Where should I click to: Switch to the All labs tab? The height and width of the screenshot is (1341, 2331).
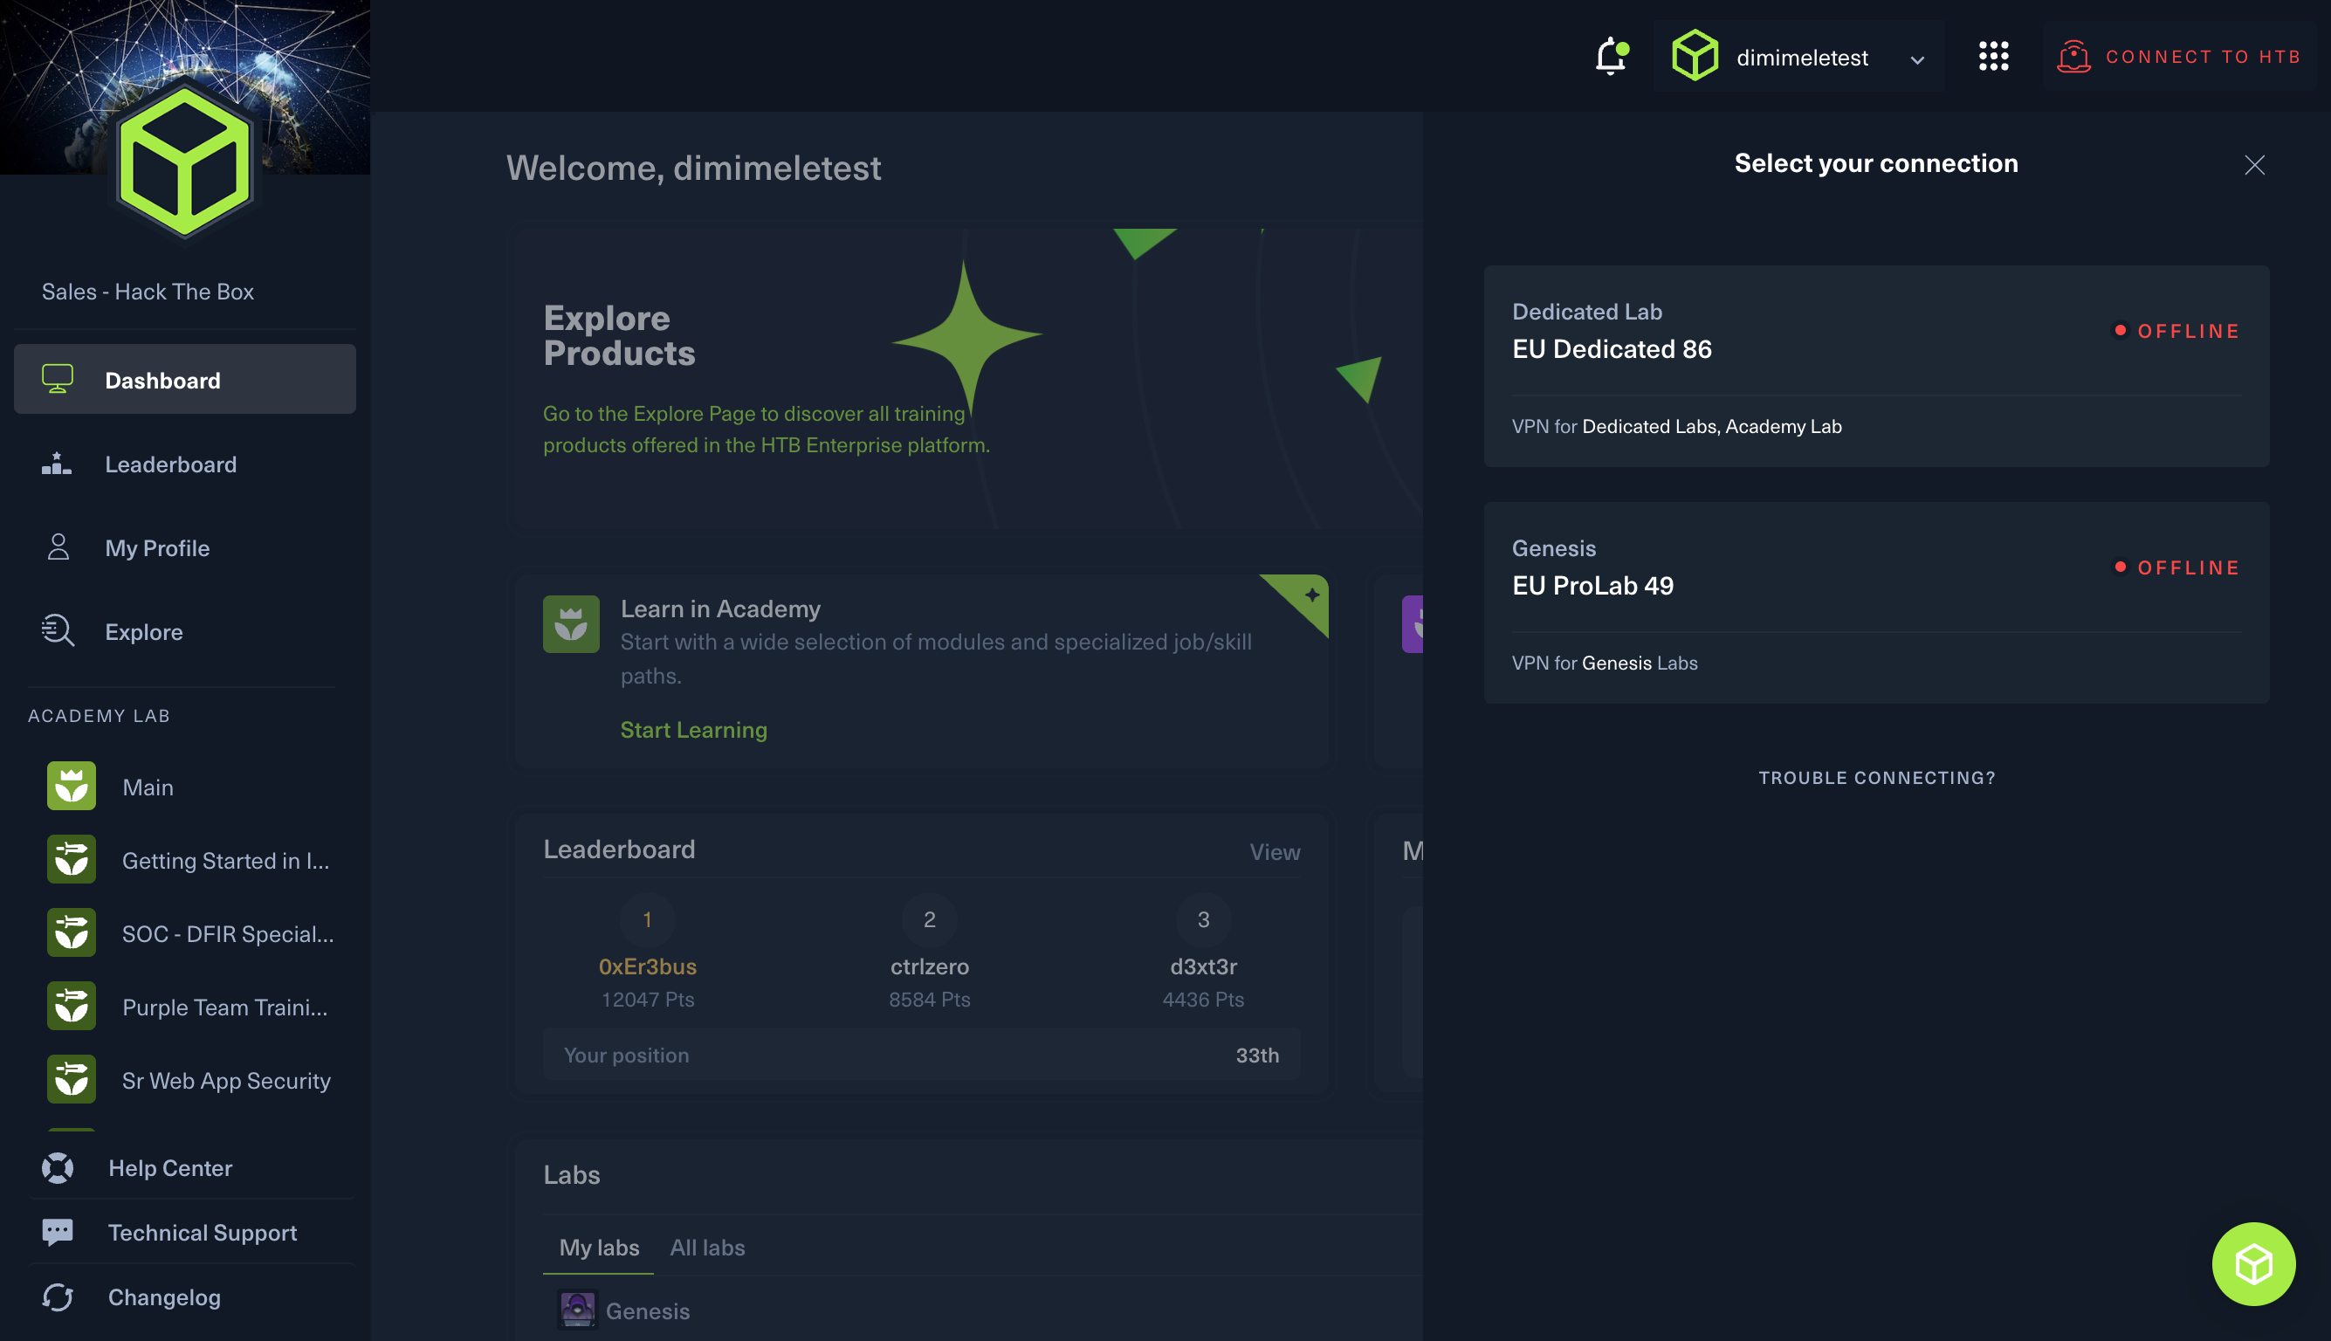click(x=707, y=1247)
